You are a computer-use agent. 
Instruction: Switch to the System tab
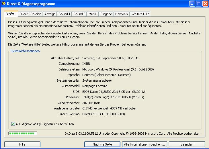click(x=11, y=13)
